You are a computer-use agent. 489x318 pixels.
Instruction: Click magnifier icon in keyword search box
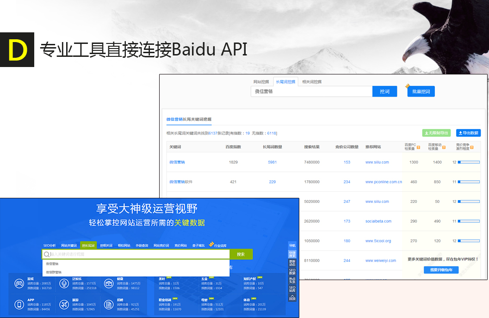(x=46, y=254)
